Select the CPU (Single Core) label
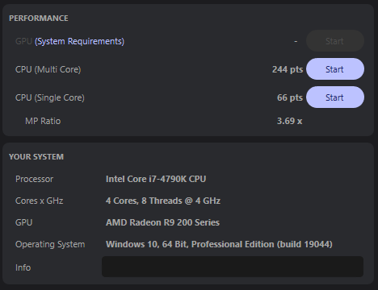This screenshot has height=290, width=378. click(50, 97)
